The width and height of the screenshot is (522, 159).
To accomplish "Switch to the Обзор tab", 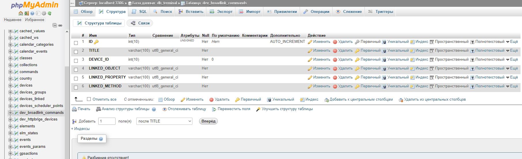I will pos(83,12).
